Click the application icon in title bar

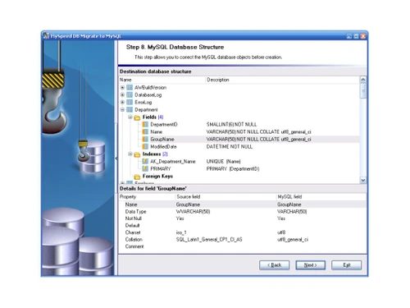47,36
